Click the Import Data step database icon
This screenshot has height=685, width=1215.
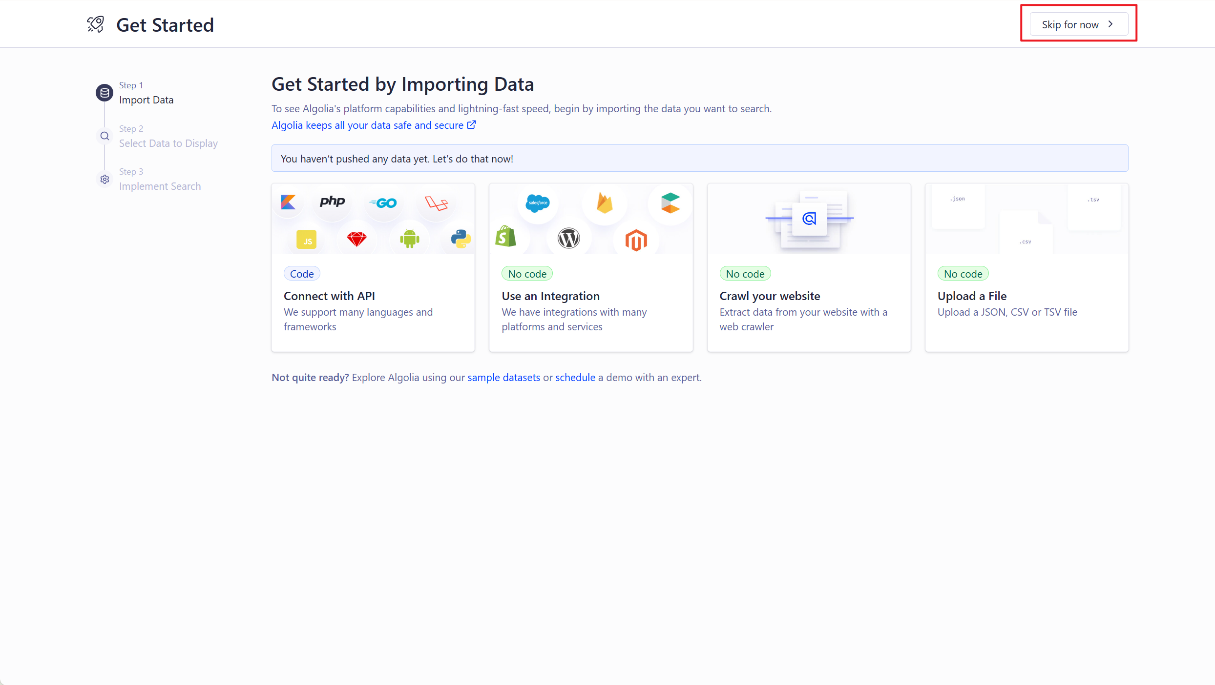[x=104, y=92]
